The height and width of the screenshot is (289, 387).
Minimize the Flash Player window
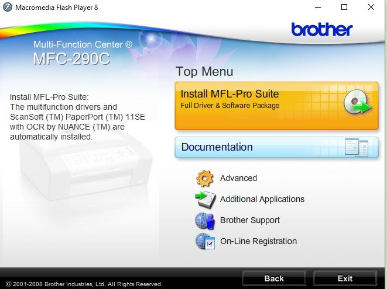pyautogui.click(x=318, y=7)
